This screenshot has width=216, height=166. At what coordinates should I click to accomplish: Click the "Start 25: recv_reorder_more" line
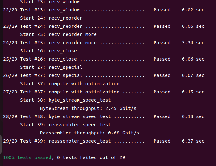point(58,34)
